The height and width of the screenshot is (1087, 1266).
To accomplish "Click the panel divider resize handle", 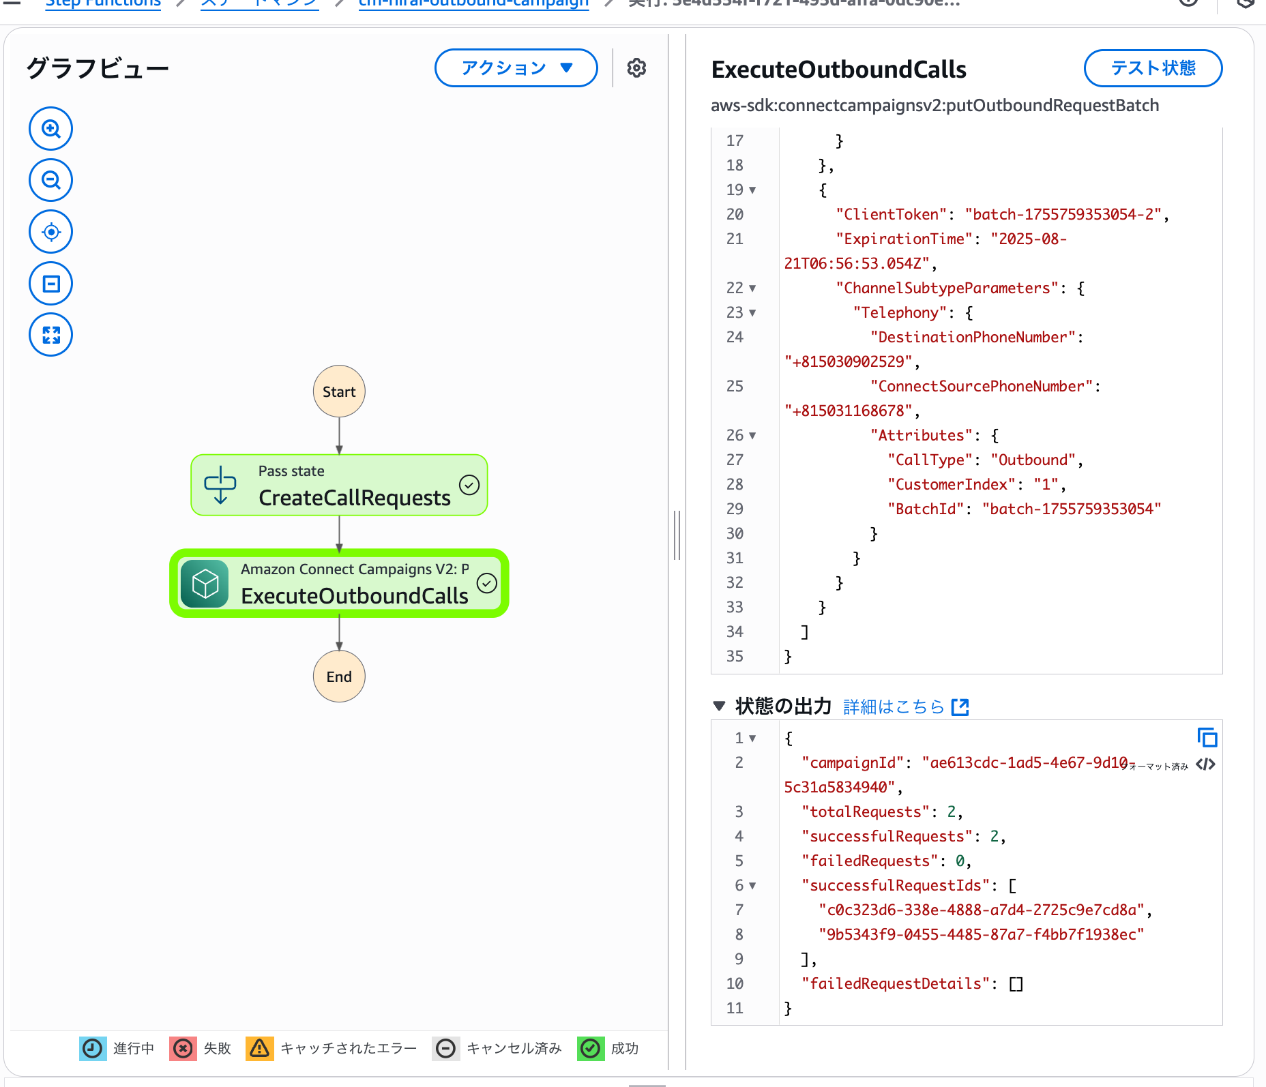I will 677,535.
